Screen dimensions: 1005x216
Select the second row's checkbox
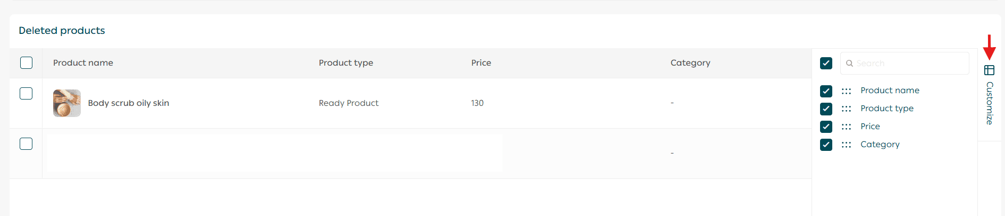point(26,144)
